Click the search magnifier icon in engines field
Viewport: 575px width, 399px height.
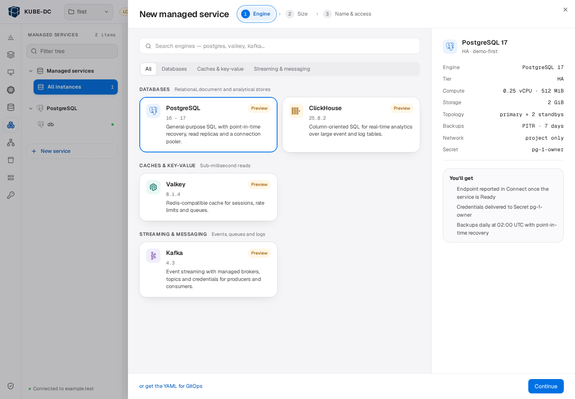[x=148, y=46]
